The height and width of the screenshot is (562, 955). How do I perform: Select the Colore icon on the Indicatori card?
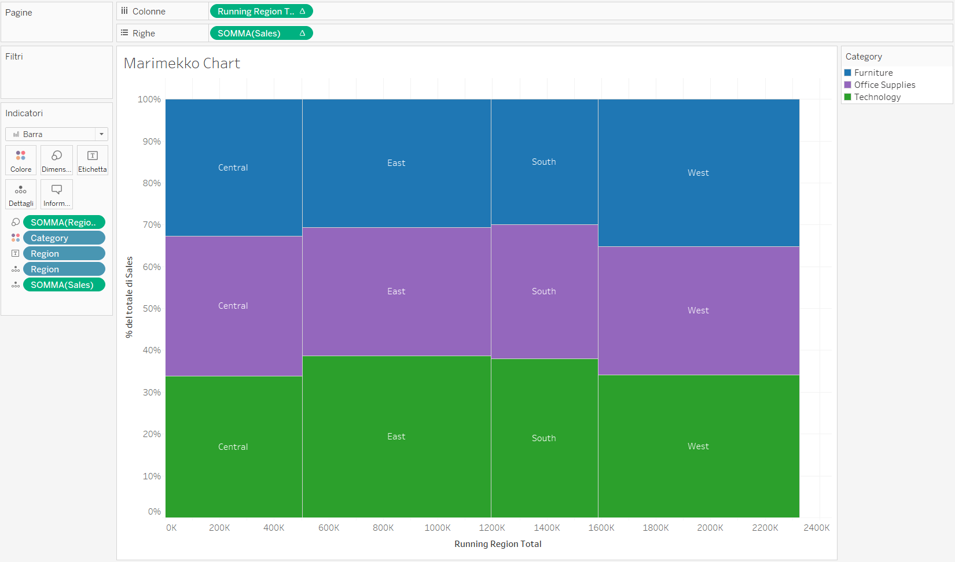[20, 160]
